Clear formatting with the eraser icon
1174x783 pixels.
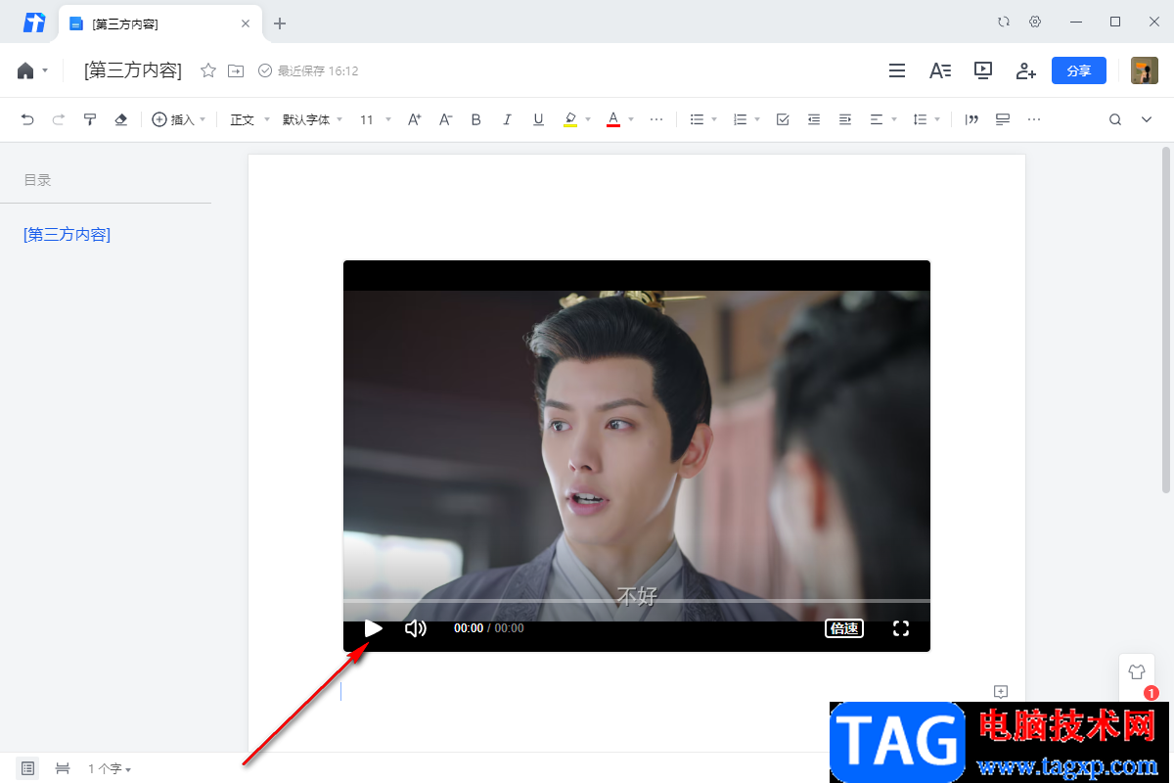tap(121, 119)
